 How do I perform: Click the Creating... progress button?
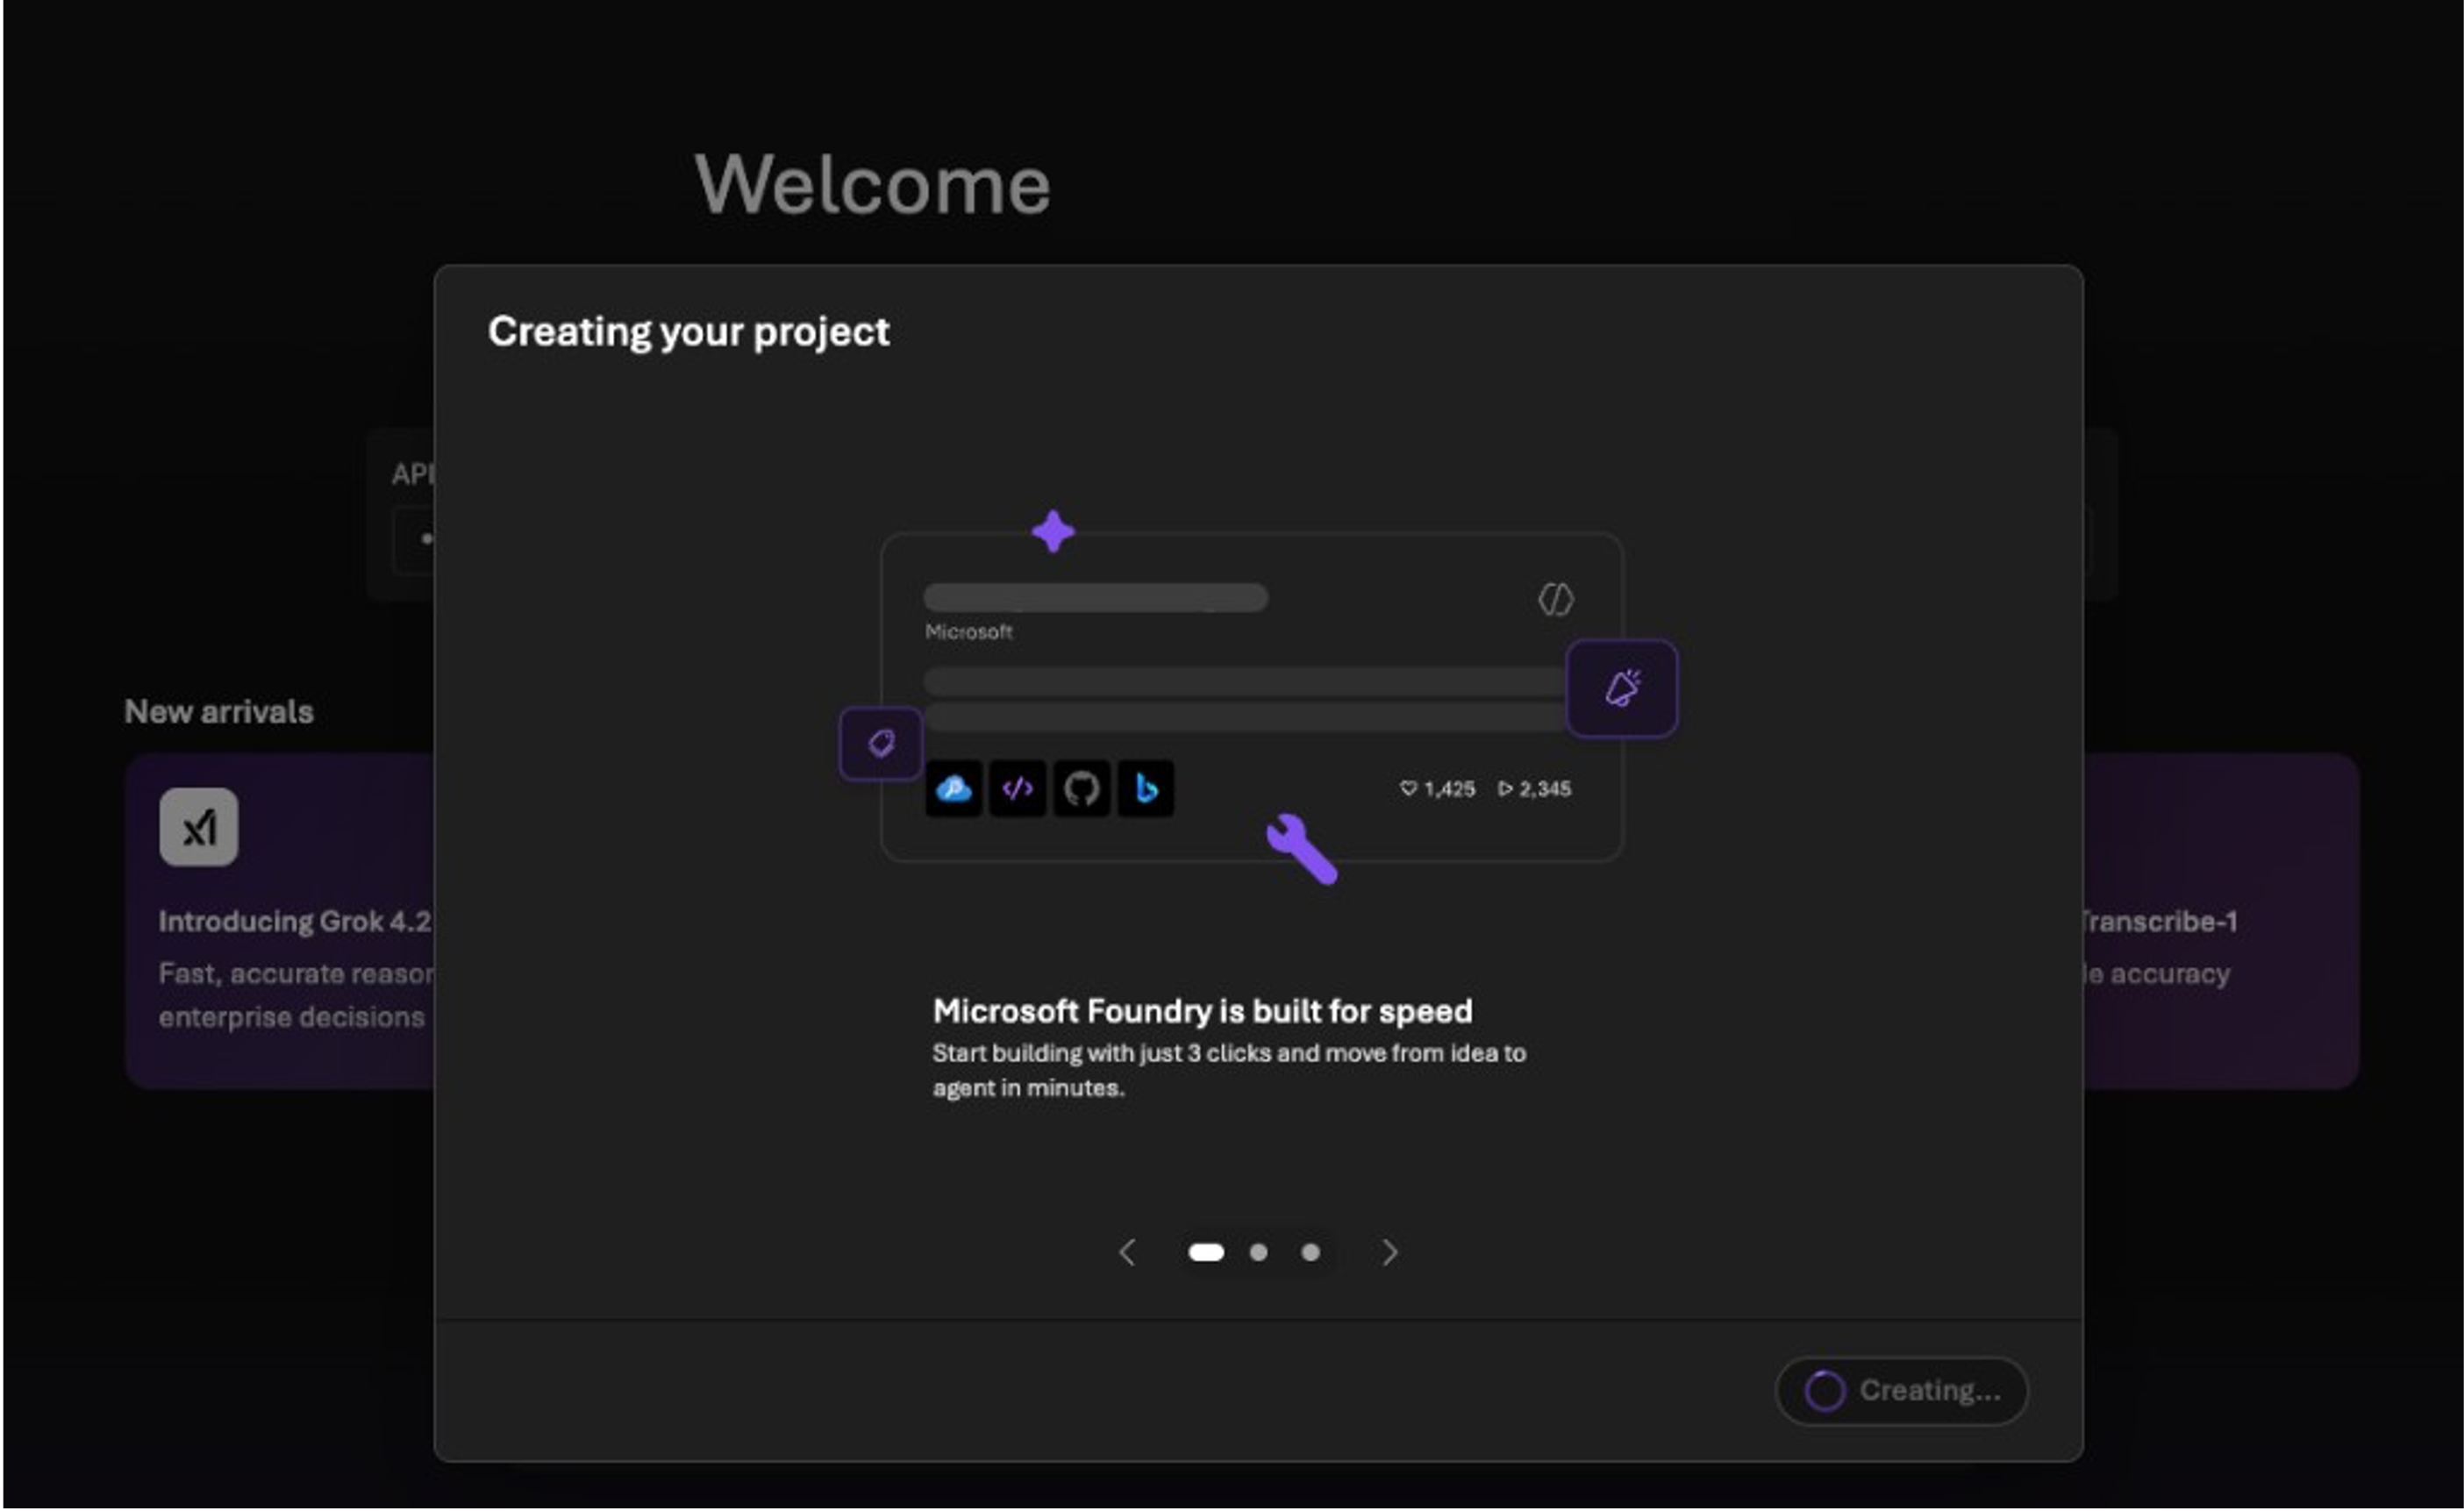(x=1901, y=1390)
